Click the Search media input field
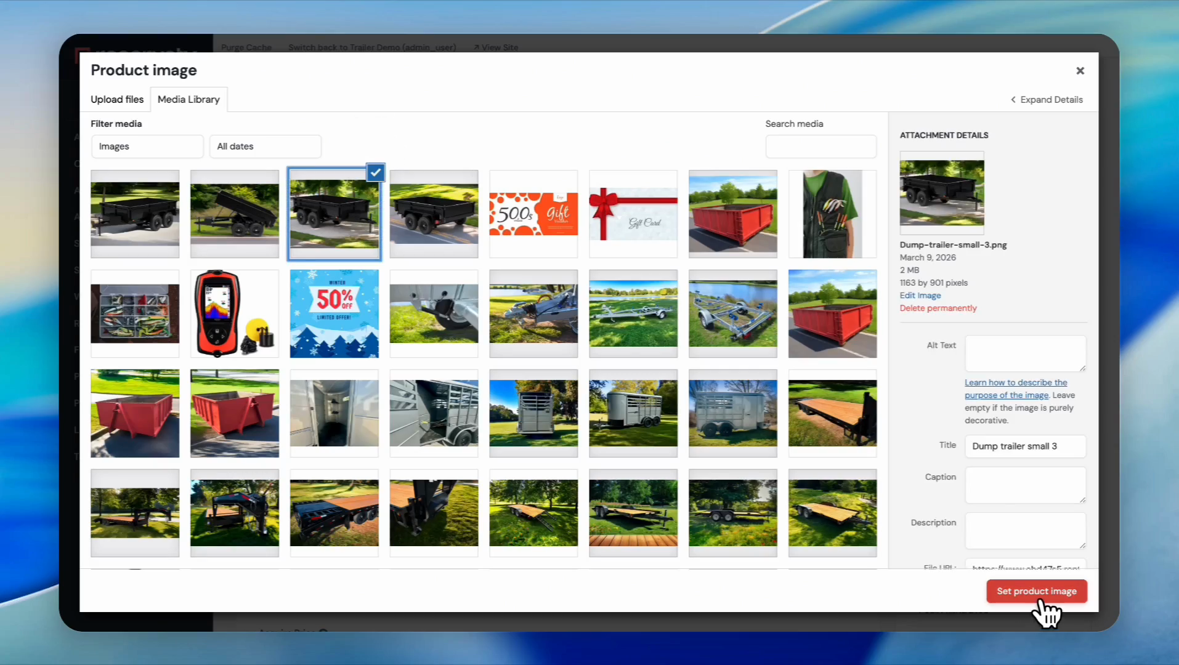Screen dimensions: 1179x665 tap(820, 147)
